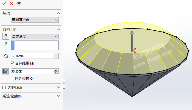
Task: Confirm the extrude with green checkmark
Action: (4, 4)
